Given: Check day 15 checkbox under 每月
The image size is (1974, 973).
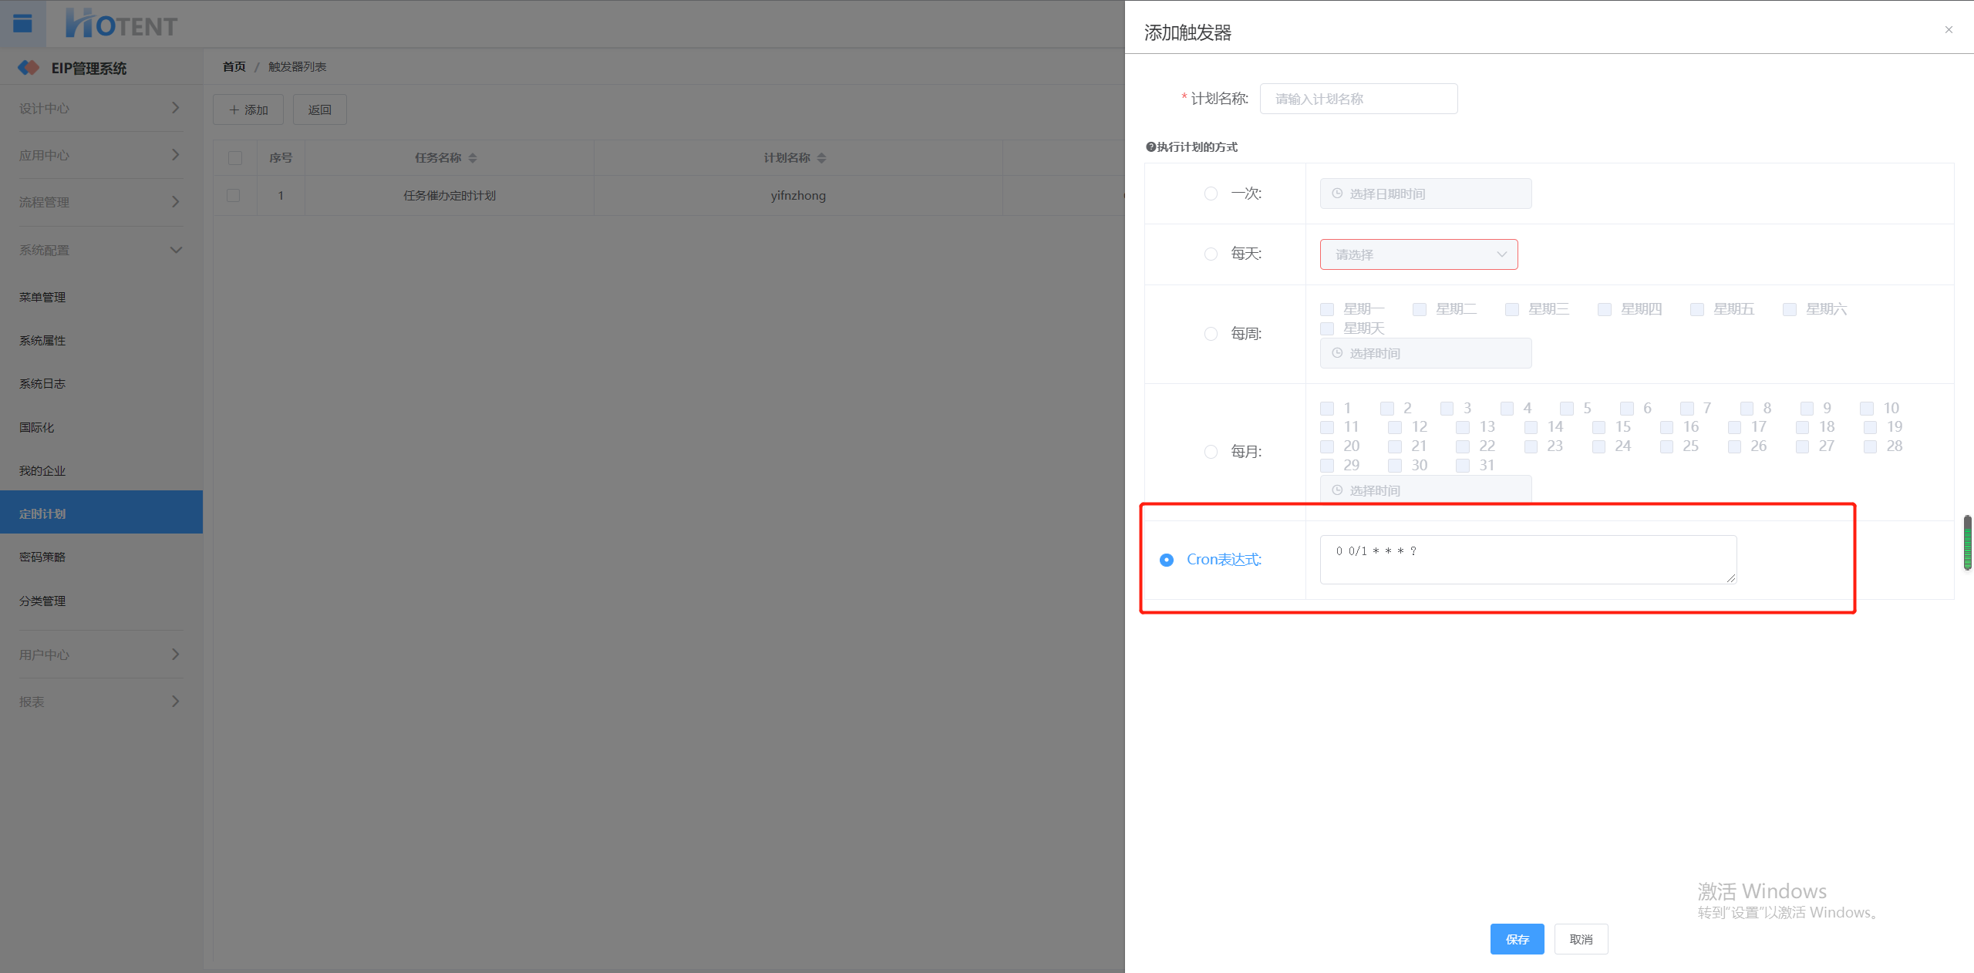Looking at the screenshot, I should tap(1599, 427).
